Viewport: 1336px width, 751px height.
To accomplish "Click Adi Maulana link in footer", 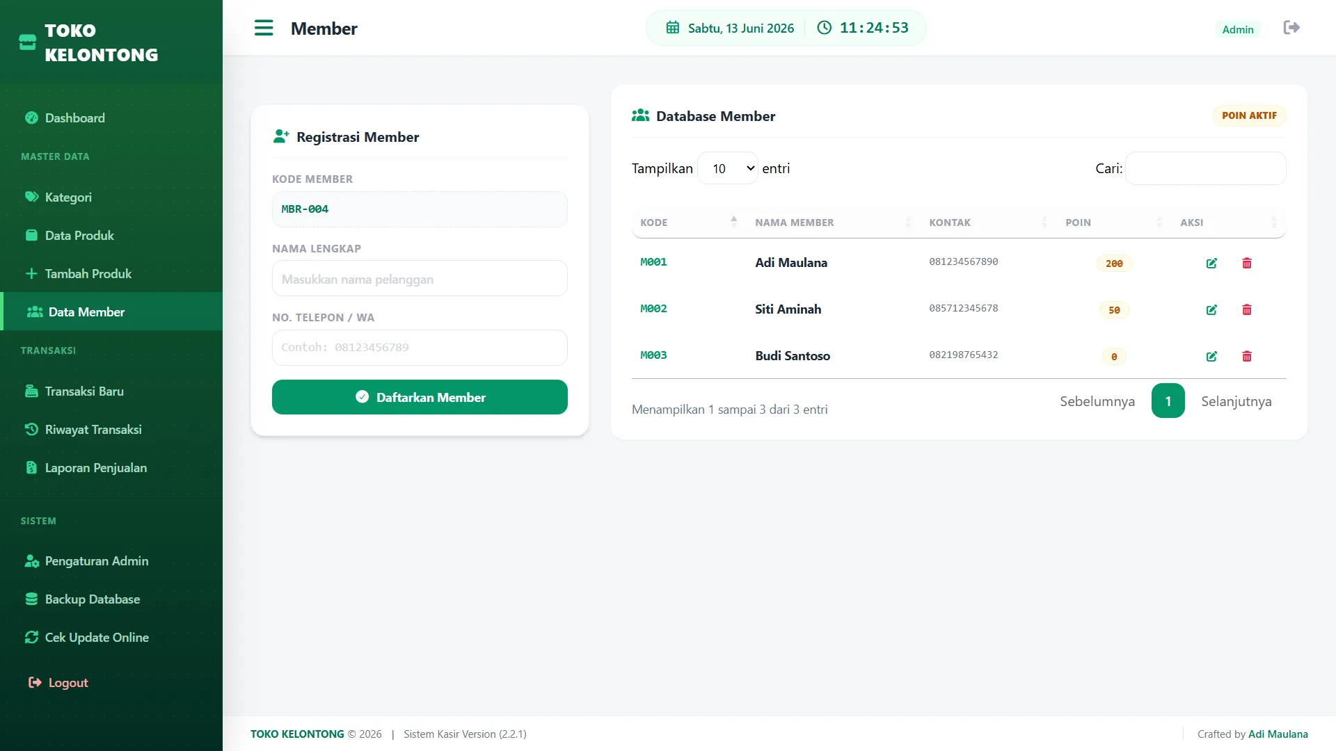I will pyautogui.click(x=1278, y=734).
